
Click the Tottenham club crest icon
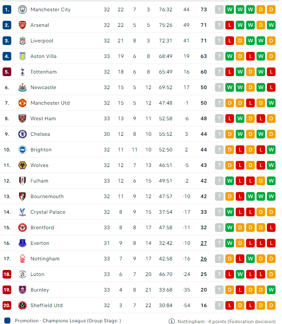[22, 72]
